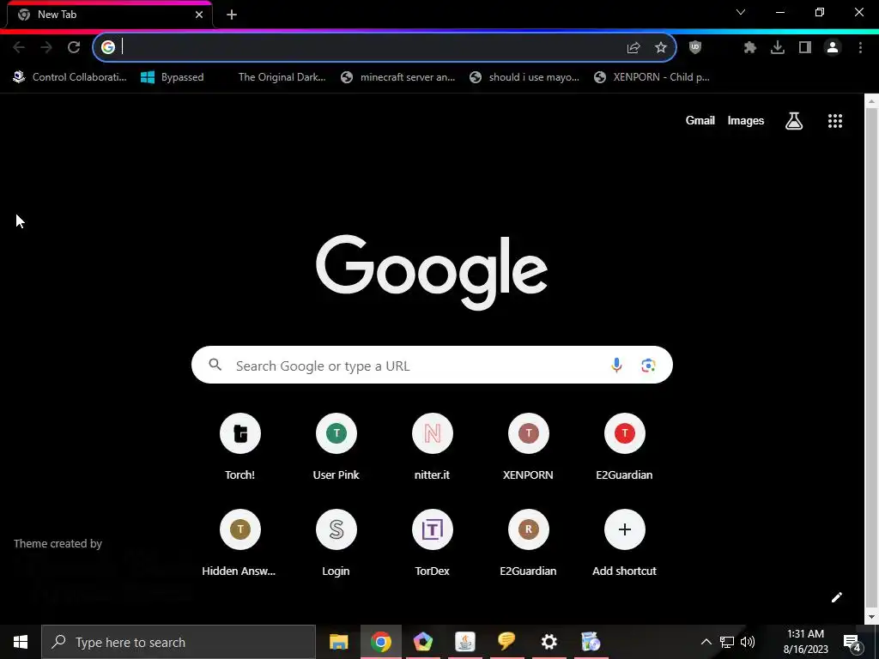879x659 pixels.
Task: Click the magnifier icon in the search box
Action: click(x=215, y=366)
